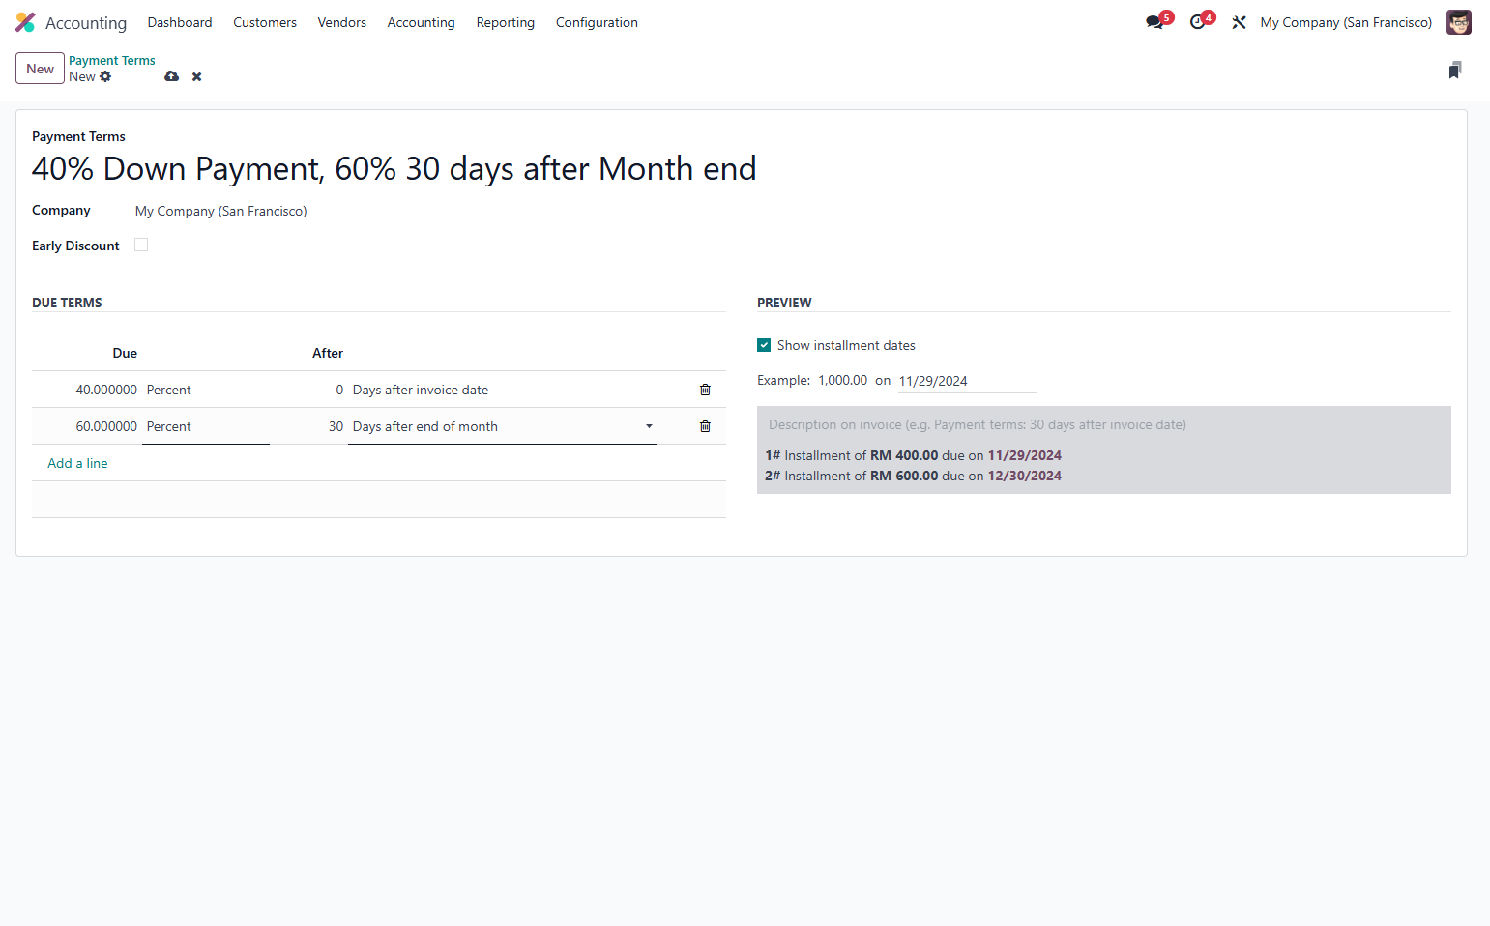Click the New button
The width and height of the screenshot is (1490, 926).
(40, 69)
